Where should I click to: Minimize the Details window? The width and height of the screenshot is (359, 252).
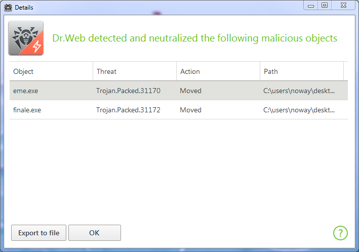point(311,5)
